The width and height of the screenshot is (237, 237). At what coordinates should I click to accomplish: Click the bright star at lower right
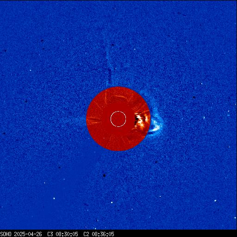[215, 200]
